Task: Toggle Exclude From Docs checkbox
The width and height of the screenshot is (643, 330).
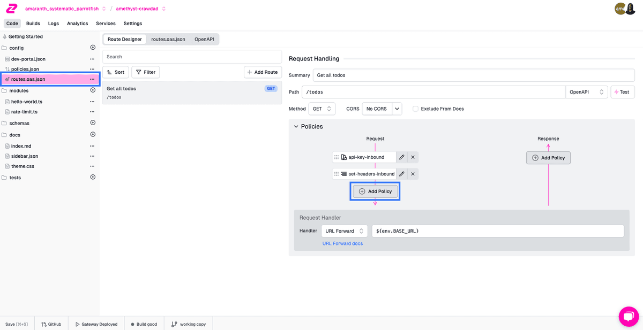Action: point(415,109)
